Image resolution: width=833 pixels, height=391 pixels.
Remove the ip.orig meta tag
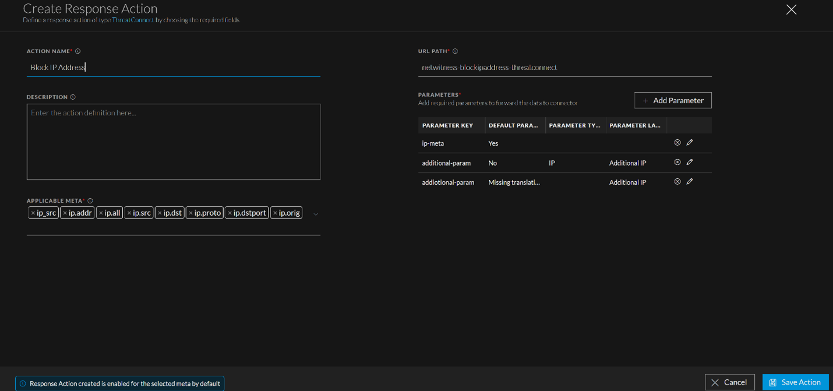pyautogui.click(x=275, y=213)
